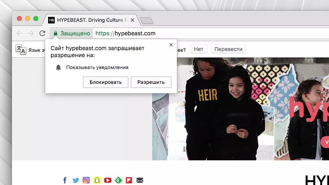Close the notification permission popup

click(x=171, y=45)
